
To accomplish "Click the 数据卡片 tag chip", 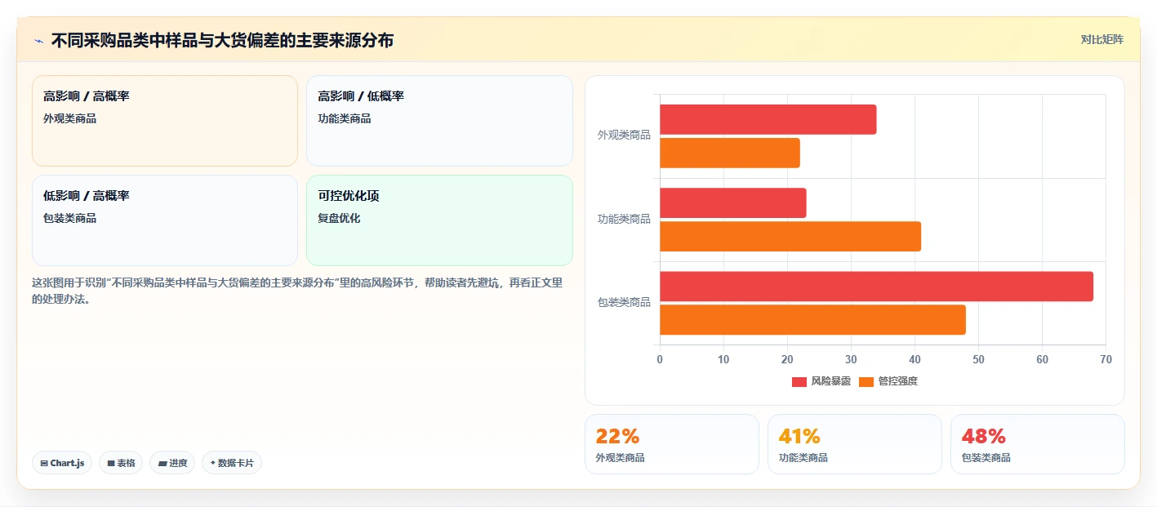I will pos(232,463).
